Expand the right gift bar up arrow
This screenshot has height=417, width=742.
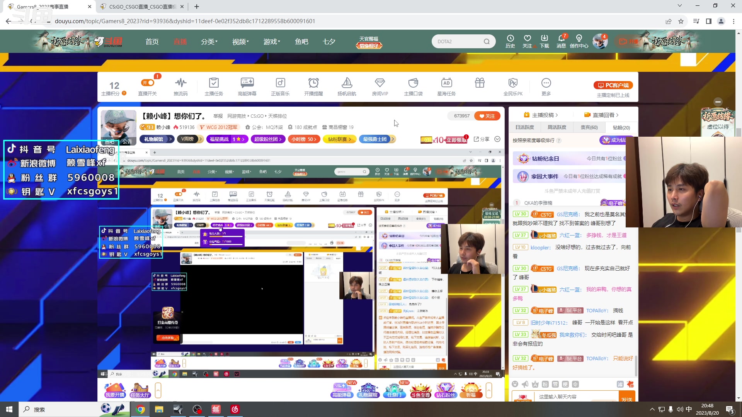coord(488,390)
